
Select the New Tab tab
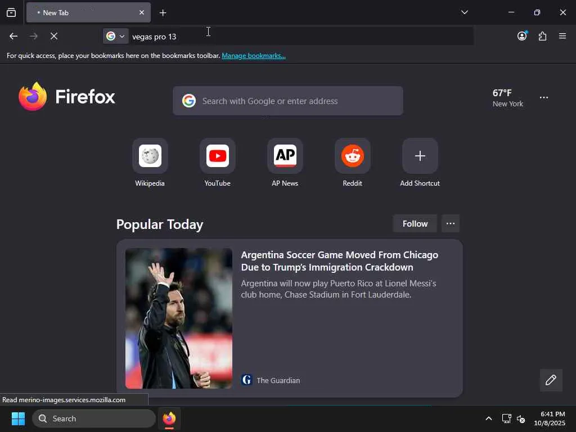click(88, 12)
